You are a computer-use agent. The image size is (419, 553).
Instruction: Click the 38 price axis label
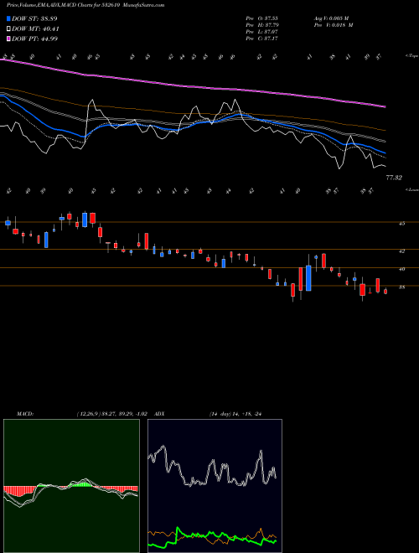click(402, 287)
